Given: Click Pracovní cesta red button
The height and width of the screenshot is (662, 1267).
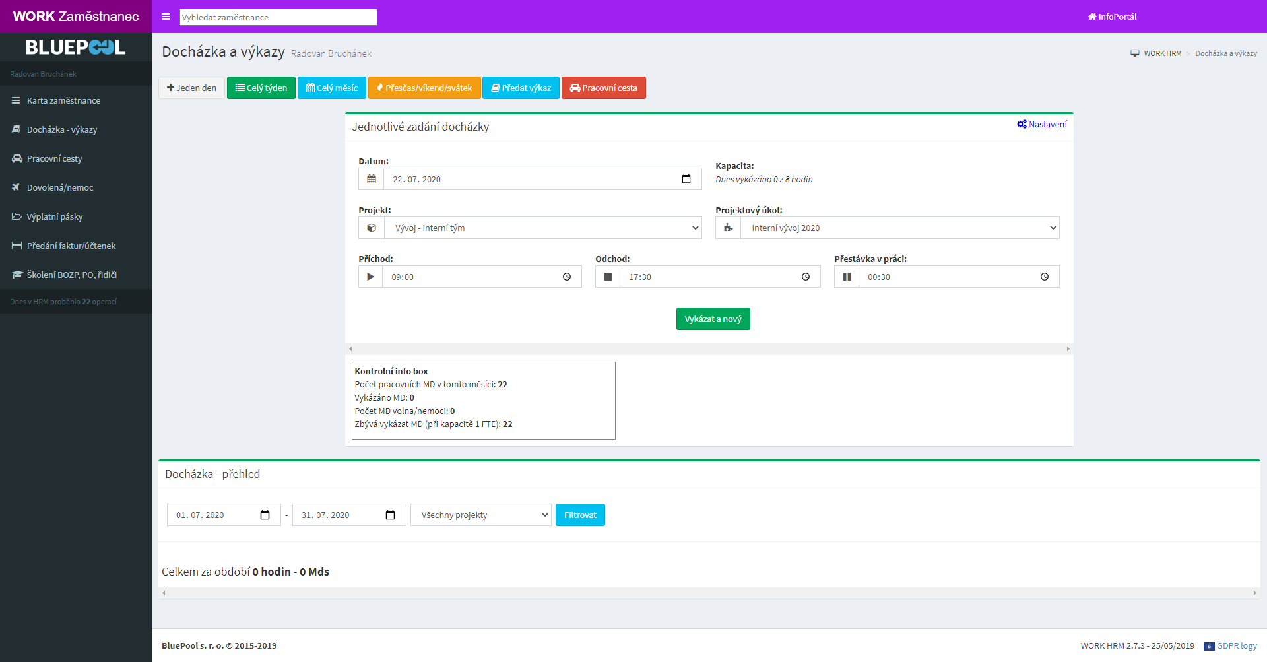Looking at the screenshot, I should (x=604, y=88).
